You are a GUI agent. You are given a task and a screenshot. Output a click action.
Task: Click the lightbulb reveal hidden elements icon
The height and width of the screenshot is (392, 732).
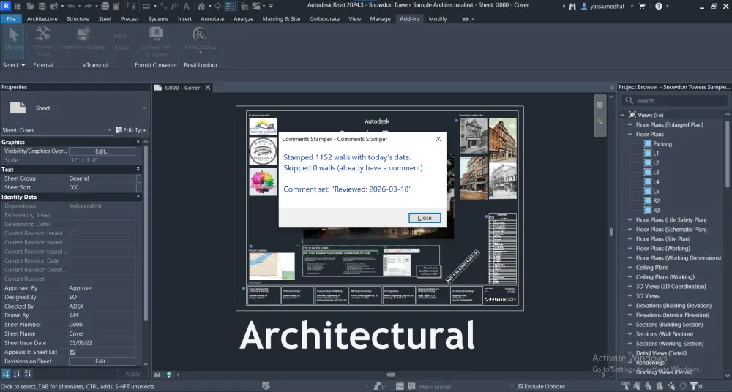point(169,374)
